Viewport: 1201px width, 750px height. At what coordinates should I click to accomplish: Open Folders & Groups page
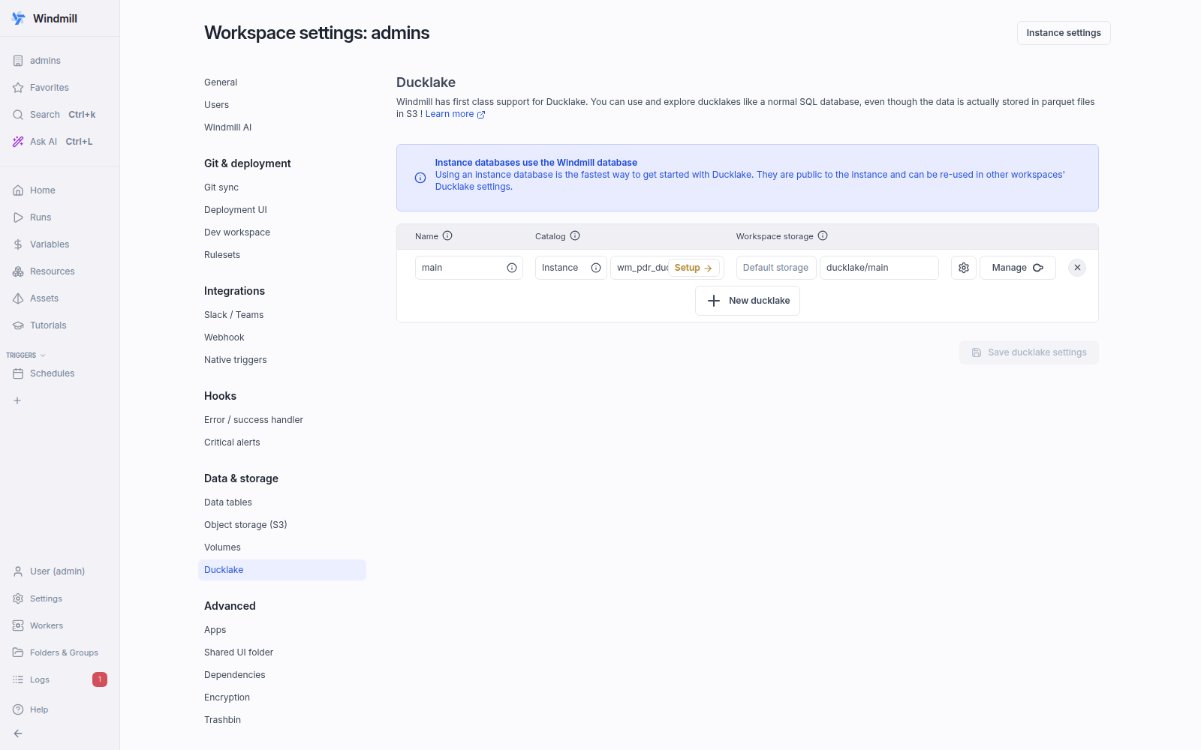coord(59,652)
